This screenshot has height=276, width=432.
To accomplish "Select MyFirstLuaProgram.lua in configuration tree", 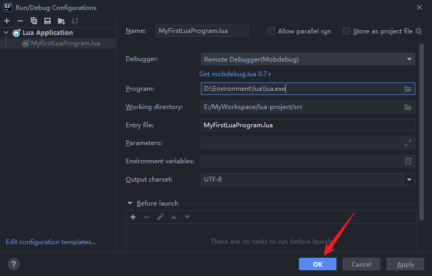I will click(x=65, y=43).
